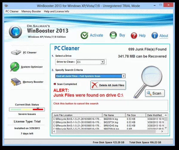
Task: Select Memory Booster in the sidebar
Action: [33, 82]
